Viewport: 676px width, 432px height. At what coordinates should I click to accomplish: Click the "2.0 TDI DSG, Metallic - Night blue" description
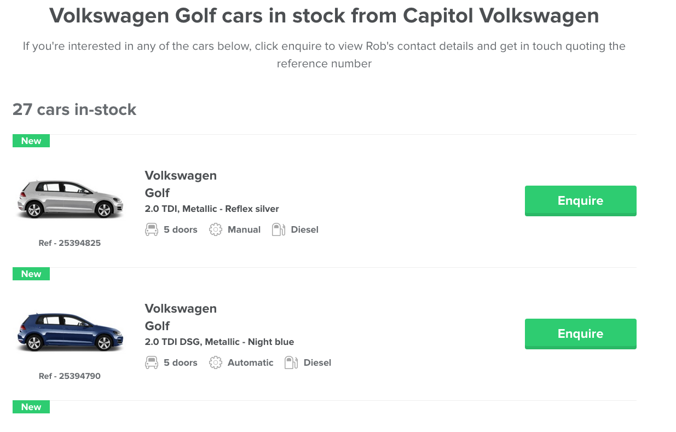tap(219, 342)
